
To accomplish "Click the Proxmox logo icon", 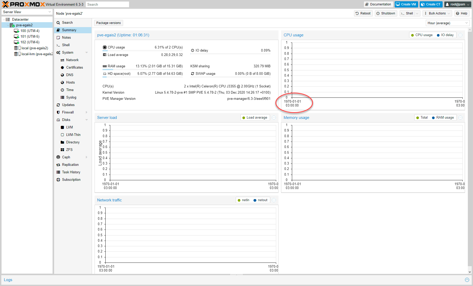I will (x=5, y=4).
